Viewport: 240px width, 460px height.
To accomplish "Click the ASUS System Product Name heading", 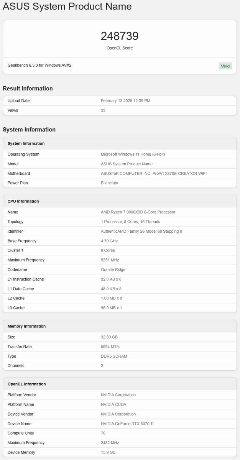I will pyautogui.click(x=67, y=7).
